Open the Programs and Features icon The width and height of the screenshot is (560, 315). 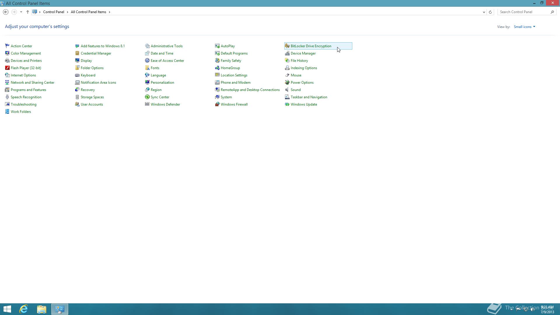[x=7, y=90]
